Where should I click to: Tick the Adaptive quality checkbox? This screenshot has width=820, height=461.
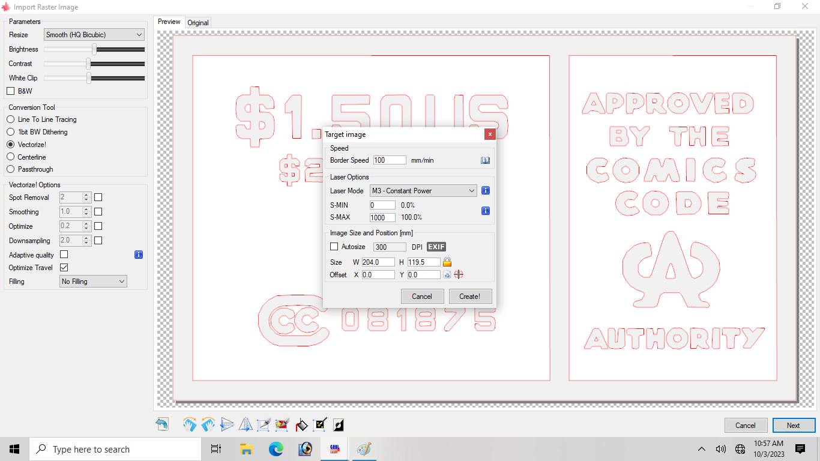coord(64,255)
